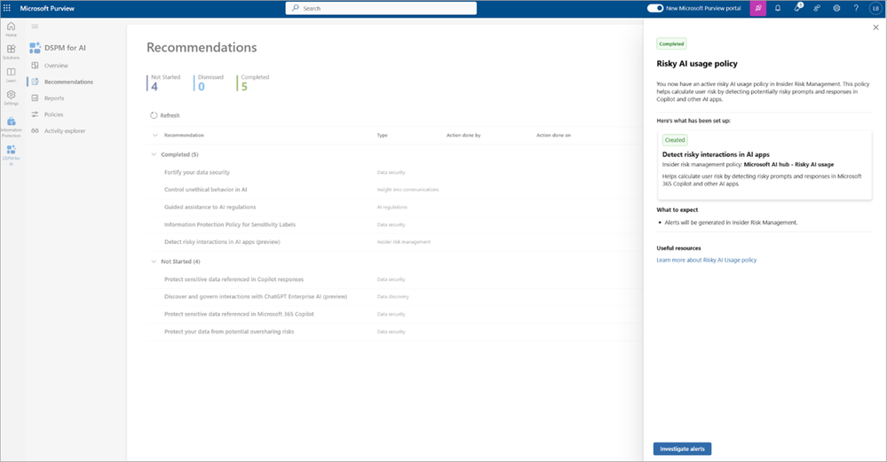
Task: Click the Refresh button label
Action: (x=170, y=115)
